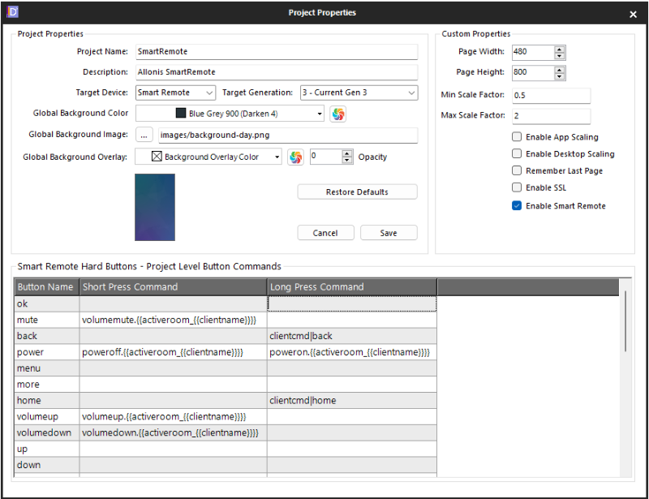Select the 'volumeup' button name cell

point(47,417)
